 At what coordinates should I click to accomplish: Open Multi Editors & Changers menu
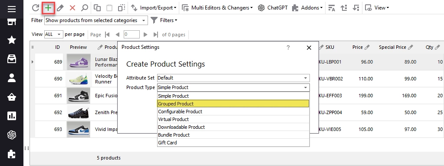(x=217, y=8)
